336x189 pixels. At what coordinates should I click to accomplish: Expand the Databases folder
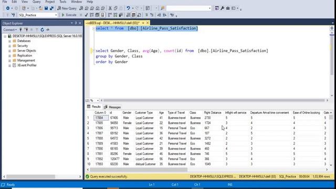click(9, 41)
